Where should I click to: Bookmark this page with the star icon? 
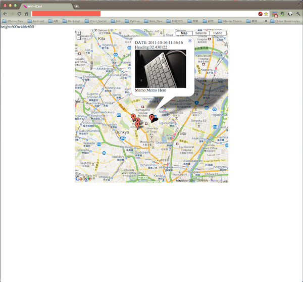(x=266, y=14)
